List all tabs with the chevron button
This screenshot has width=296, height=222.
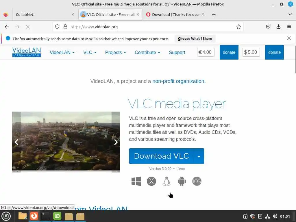[290, 14]
